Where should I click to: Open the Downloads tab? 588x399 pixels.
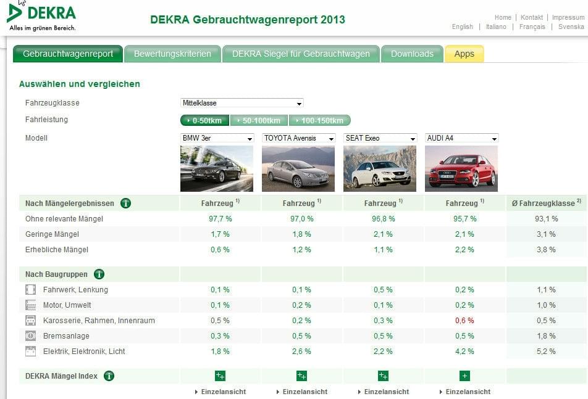click(x=412, y=54)
